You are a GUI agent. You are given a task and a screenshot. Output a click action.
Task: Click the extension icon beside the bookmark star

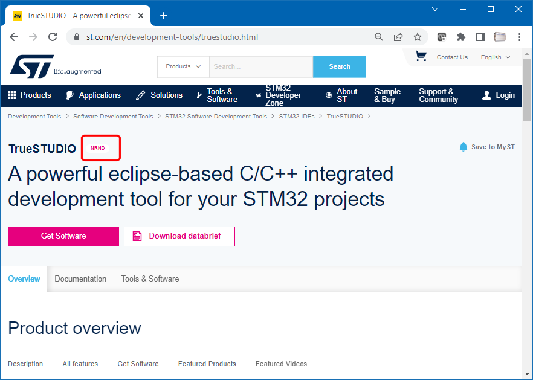click(x=442, y=37)
